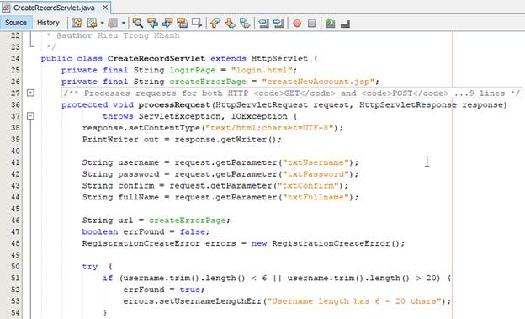Click the "txtPassword" parameter string
Image resolution: width=525 pixels, height=319 pixels.
[x=316, y=174]
